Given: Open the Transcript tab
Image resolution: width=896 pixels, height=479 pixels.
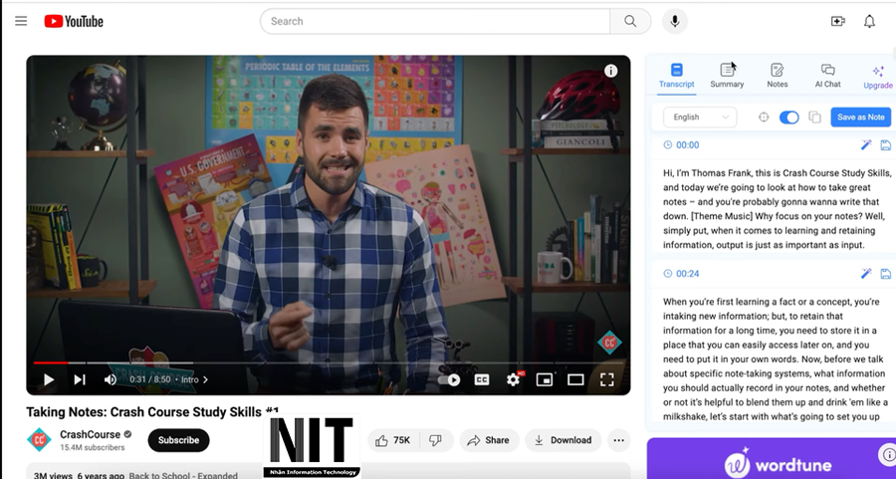Looking at the screenshot, I should tap(677, 76).
